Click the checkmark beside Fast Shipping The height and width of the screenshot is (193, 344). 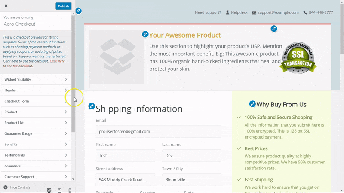point(239,180)
